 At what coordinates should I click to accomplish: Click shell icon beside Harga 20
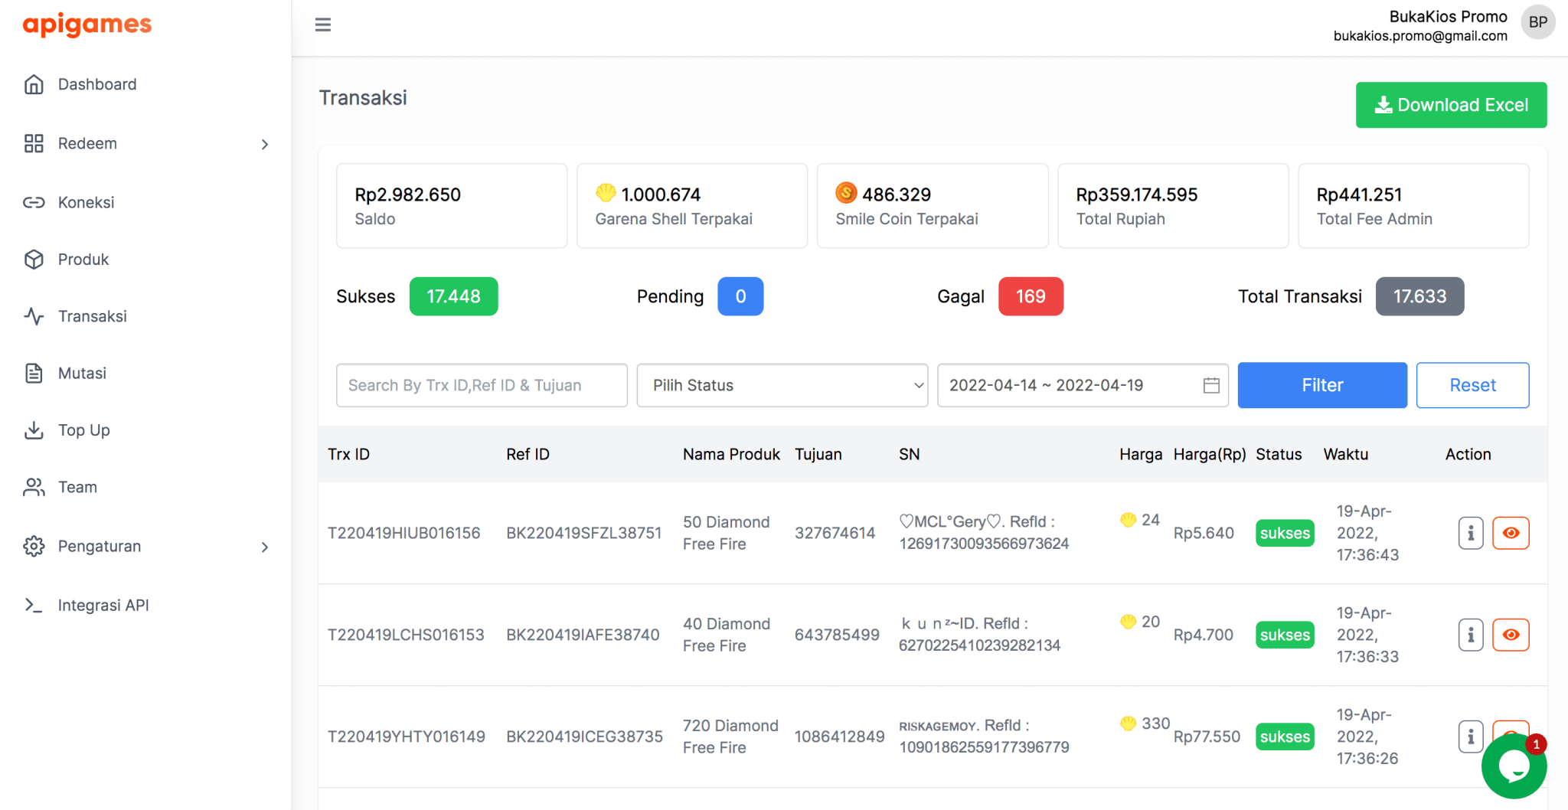coord(1128,622)
